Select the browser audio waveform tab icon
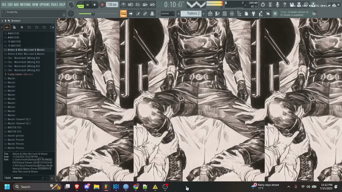The image size is (342, 192). point(7,27)
